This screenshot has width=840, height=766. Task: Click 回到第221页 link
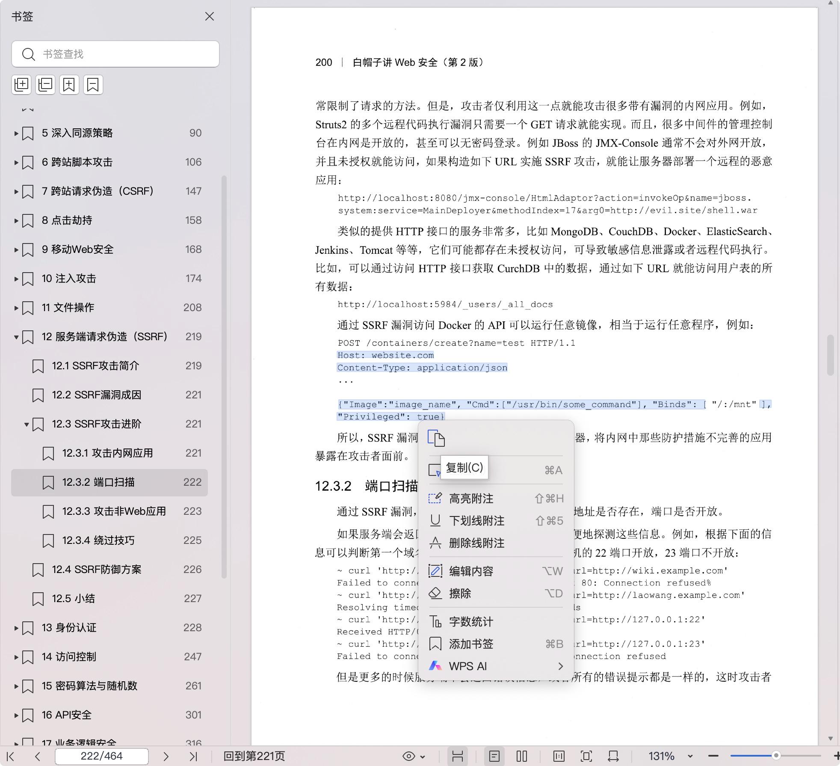pyautogui.click(x=254, y=756)
